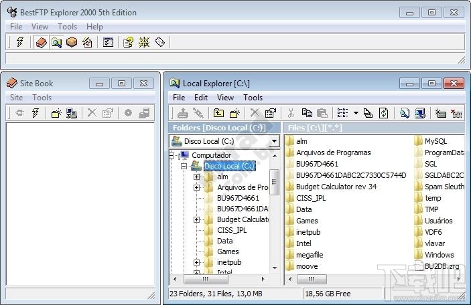The height and width of the screenshot is (305, 471).
Task: Expand the inetpub tree node
Action: point(196,262)
